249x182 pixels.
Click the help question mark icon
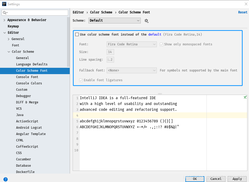(6, 179)
